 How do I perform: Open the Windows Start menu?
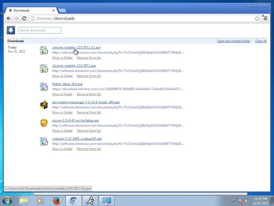click(x=7, y=201)
